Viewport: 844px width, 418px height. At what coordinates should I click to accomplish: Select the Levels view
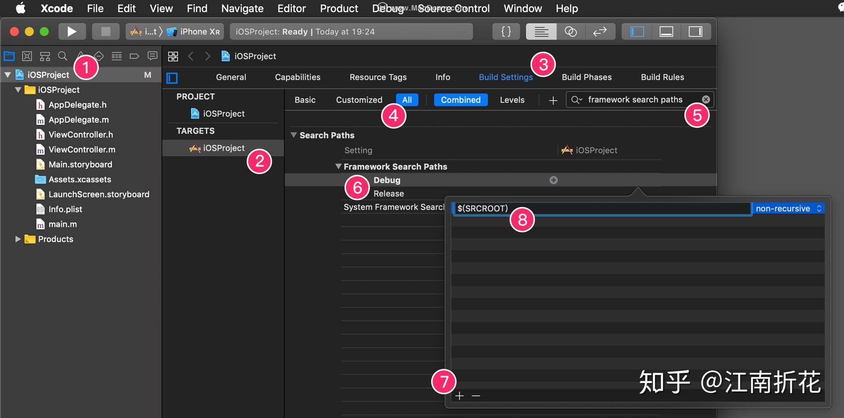pos(512,100)
